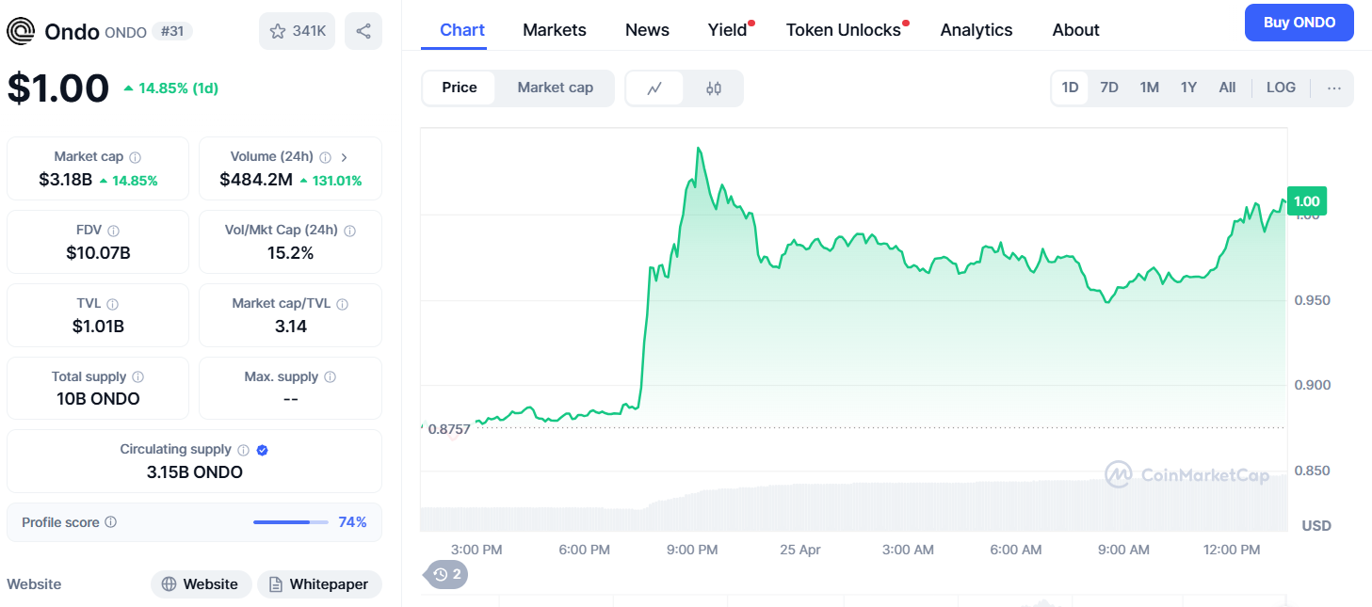The image size is (1372, 607).
Task: Click the FDV info icon
Action: tap(114, 231)
